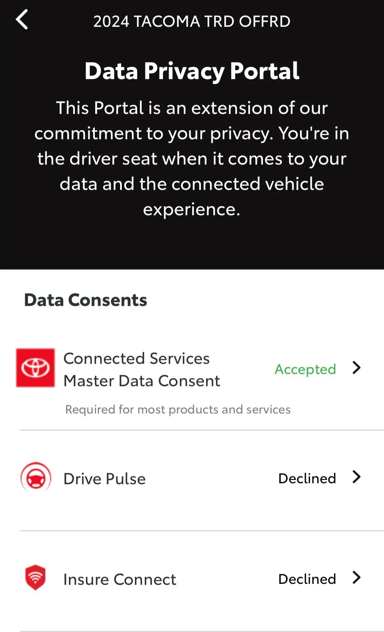The width and height of the screenshot is (384, 632).
Task: Click the 2024 TACOMA TRD OFFRD title
Action: pyautogui.click(x=192, y=21)
